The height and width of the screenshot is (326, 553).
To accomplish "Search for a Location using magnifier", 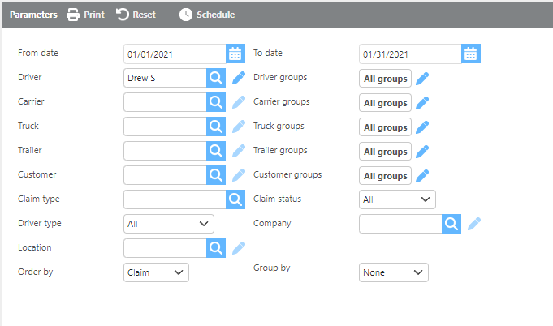I will tap(216, 248).
